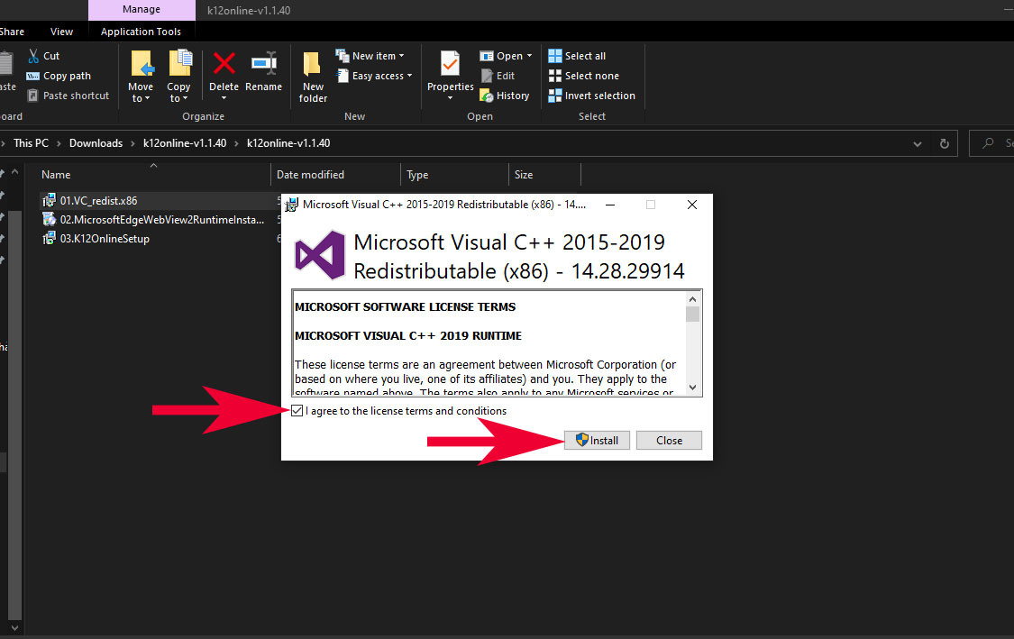Open the Easy access dropdown

375,76
